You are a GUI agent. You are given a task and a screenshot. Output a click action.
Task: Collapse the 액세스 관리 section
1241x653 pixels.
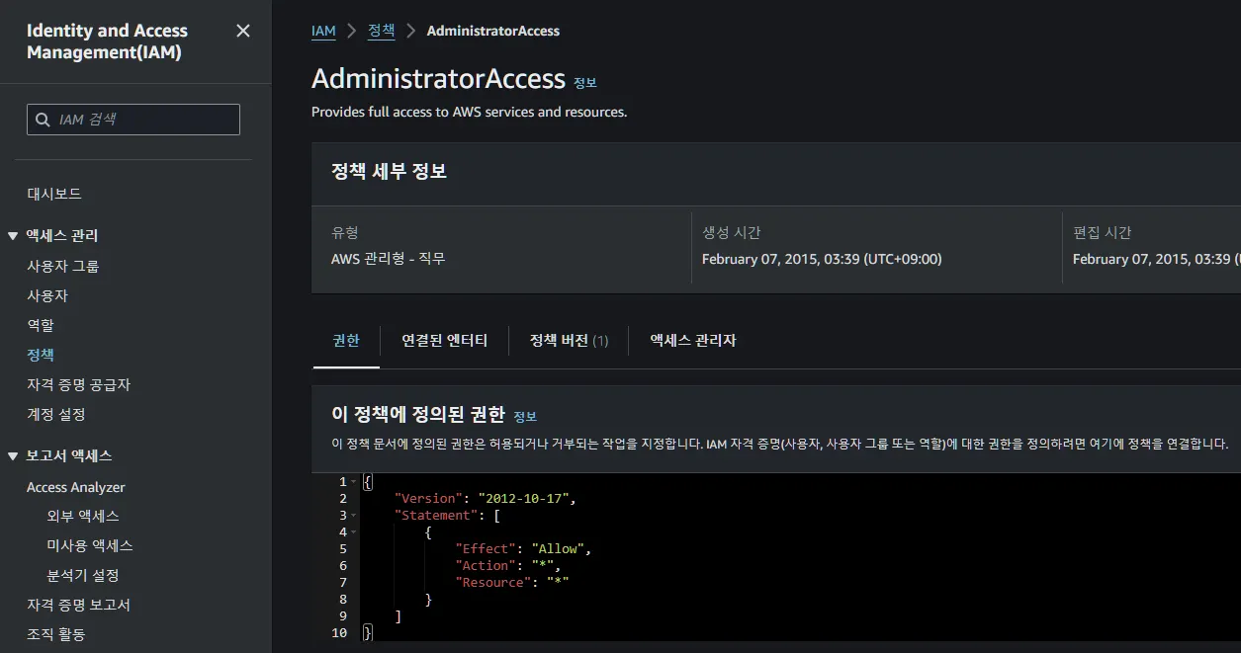pos(13,235)
